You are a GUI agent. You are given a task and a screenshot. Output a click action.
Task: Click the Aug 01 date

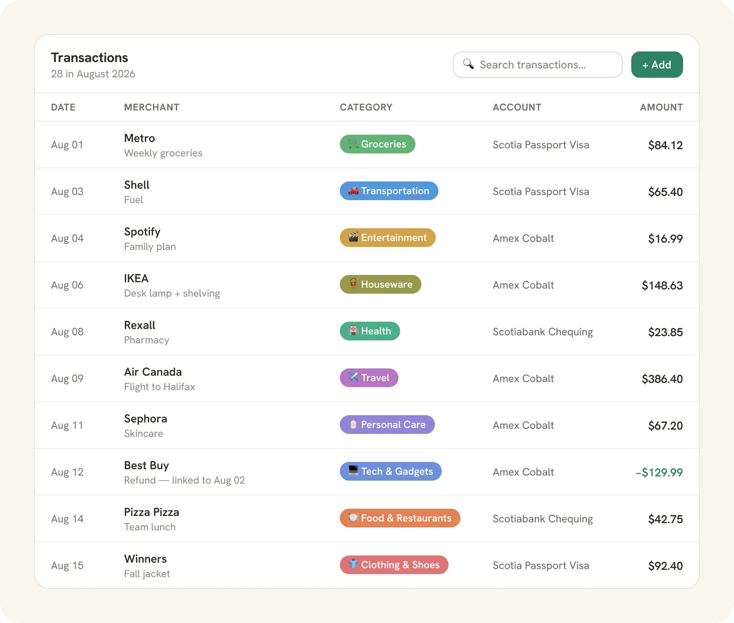click(67, 145)
